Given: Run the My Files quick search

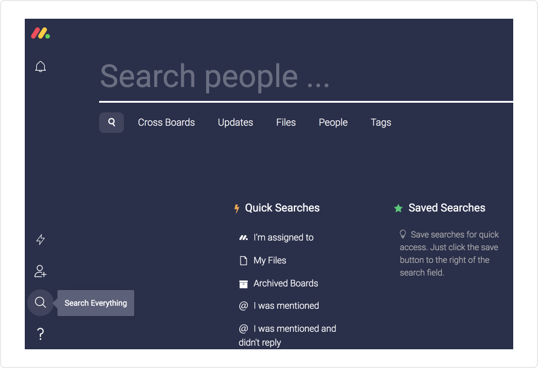Looking at the screenshot, I should 262,260.
